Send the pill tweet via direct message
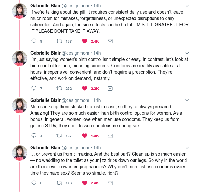202x192 pixels. 110,41
